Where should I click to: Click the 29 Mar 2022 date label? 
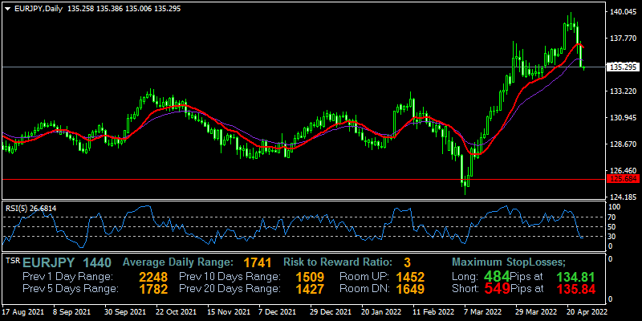[535, 311]
